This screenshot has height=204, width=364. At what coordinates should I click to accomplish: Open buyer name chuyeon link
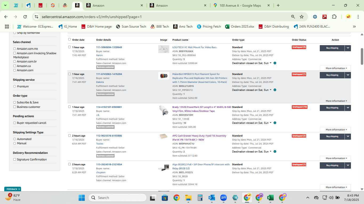tap(101, 172)
